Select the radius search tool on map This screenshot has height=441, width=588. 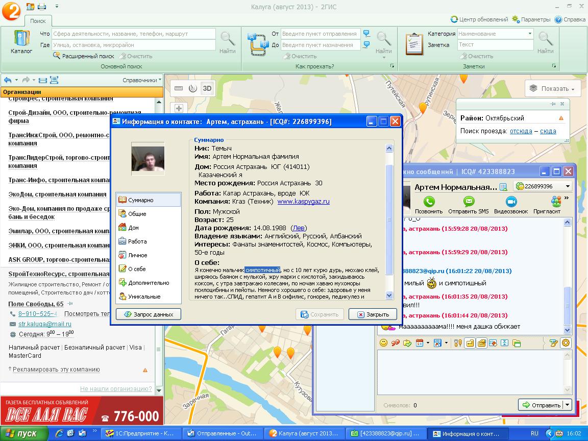click(x=193, y=88)
